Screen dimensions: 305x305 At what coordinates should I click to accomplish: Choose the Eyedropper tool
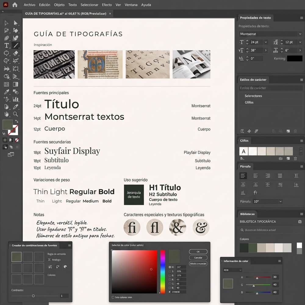6,92
